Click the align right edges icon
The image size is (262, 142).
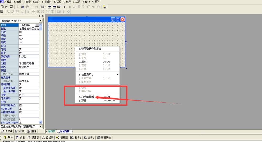13,12
